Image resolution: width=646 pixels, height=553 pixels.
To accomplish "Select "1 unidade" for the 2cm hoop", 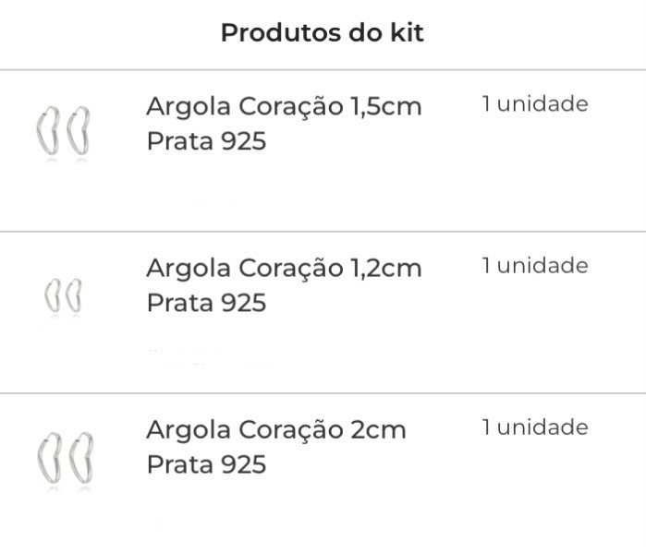I will [x=535, y=427].
